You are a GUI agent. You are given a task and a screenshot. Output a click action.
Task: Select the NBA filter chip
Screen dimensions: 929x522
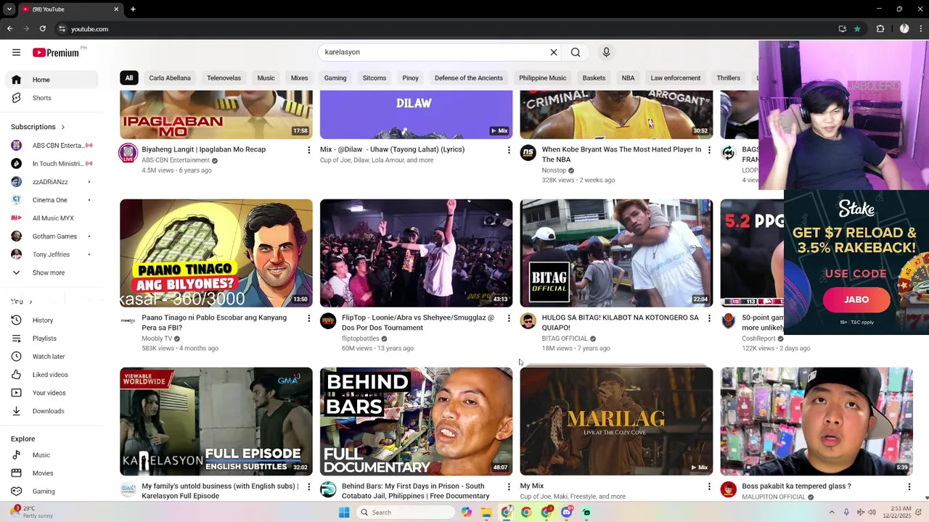[x=628, y=78]
